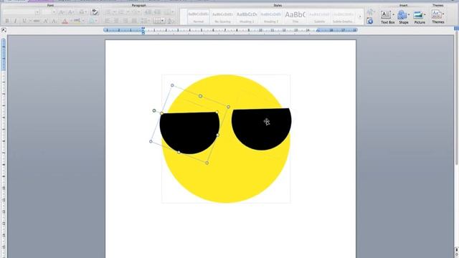Image resolution: width=459 pixels, height=258 pixels.
Task: Toggle strikethrough formatting
Action: [37, 21]
